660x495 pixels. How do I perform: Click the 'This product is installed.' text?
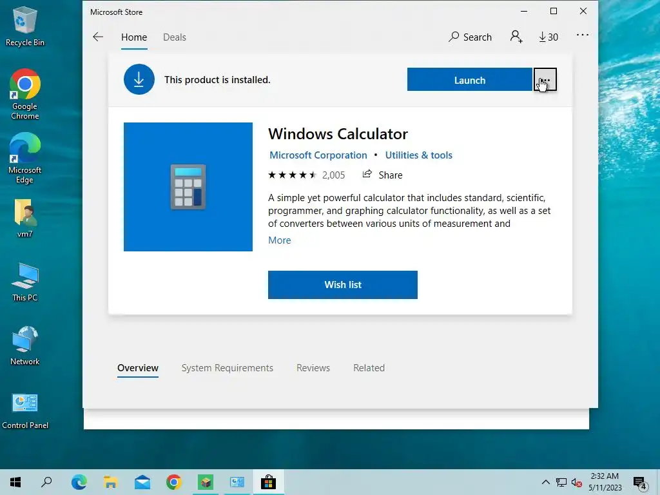click(217, 80)
